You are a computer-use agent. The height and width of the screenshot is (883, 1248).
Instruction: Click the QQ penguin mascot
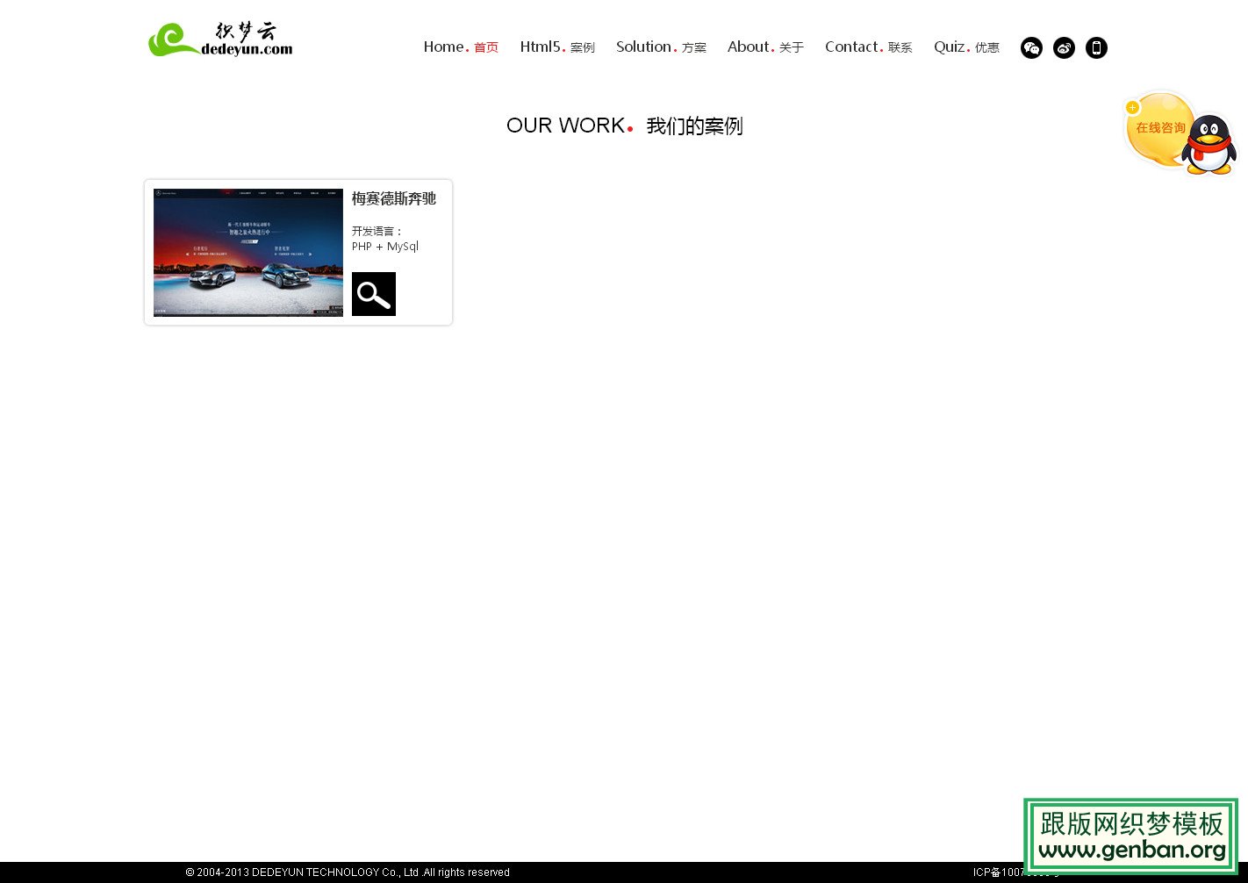(x=1209, y=145)
